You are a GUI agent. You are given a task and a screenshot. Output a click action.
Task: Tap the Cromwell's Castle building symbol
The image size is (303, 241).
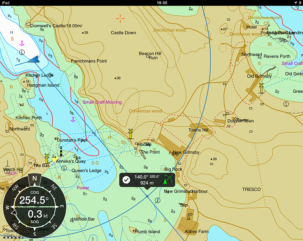click(28, 24)
